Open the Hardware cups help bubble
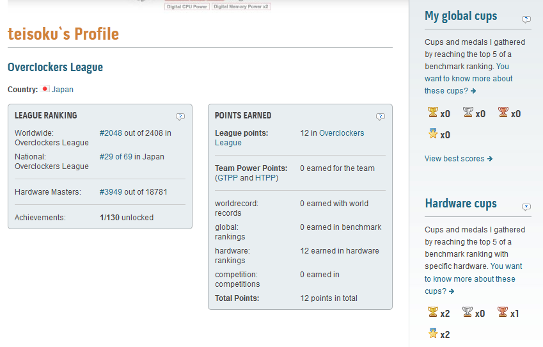This screenshot has height=347, width=543. coord(526,207)
